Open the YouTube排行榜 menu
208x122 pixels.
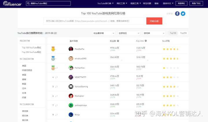[105, 3]
